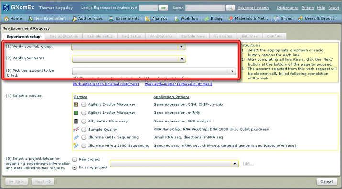Screen dimensions: 342x189
Task: Click the Illumina HiSeq 2000 icon
Action: 76,145
